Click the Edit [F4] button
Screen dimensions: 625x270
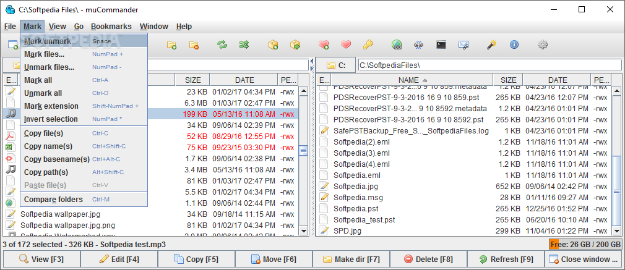point(119,259)
